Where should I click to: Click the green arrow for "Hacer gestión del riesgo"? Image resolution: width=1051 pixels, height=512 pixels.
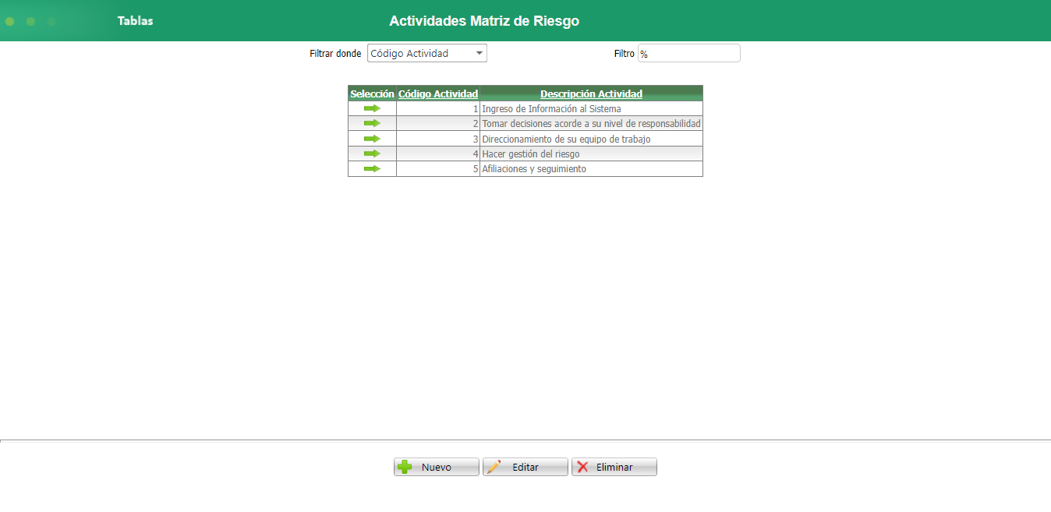coord(372,154)
